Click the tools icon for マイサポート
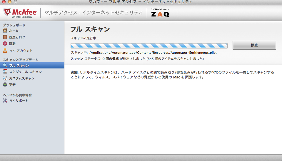Screen dimensions: 282x161 5,100
